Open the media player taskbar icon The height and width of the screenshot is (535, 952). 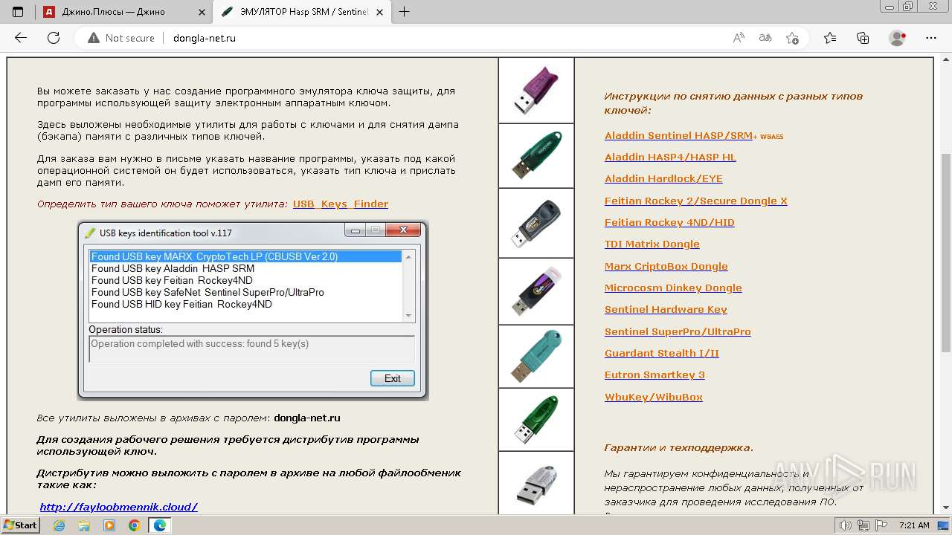pos(109,525)
